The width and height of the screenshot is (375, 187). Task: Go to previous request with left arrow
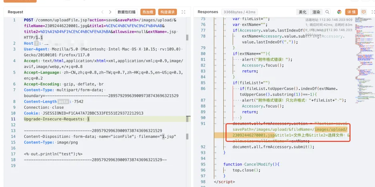[102, 12]
